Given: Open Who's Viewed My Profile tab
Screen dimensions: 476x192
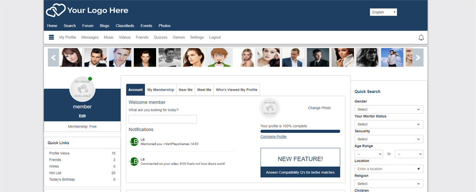Looking at the screenshot, I should click(236, 90).
